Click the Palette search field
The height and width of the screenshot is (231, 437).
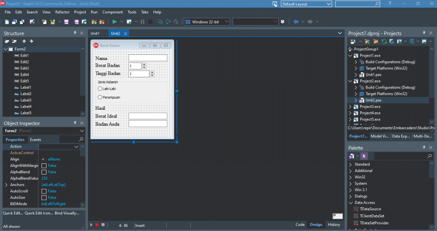pyautogui.click(x=401, y=156)
